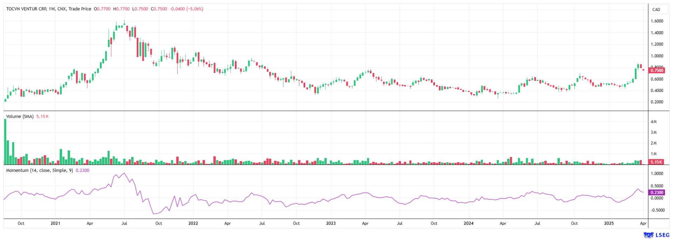The height and width of the screenshot is (239, 673).
Task: Select the tallest volume bar at far left
Action: coord(5,142)
